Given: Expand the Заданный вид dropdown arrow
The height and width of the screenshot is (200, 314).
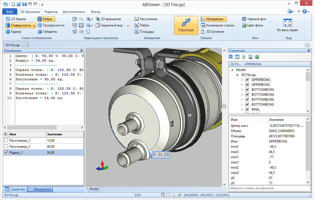Looking at the screenshot, I should point(128,26).
